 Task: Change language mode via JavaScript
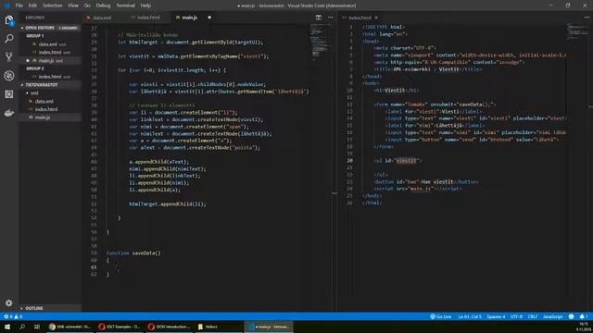[x=552, y=316]
